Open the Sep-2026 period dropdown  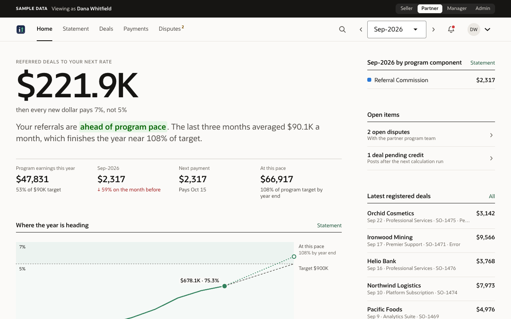397,30
